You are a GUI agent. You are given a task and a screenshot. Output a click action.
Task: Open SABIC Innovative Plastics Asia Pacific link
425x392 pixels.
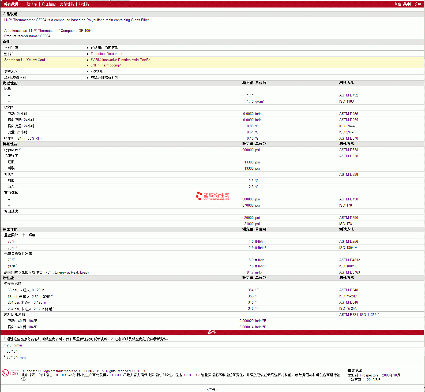tap(120, 60)
